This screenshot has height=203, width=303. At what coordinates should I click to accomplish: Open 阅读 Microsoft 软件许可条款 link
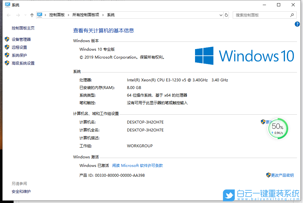coord(137,165)
